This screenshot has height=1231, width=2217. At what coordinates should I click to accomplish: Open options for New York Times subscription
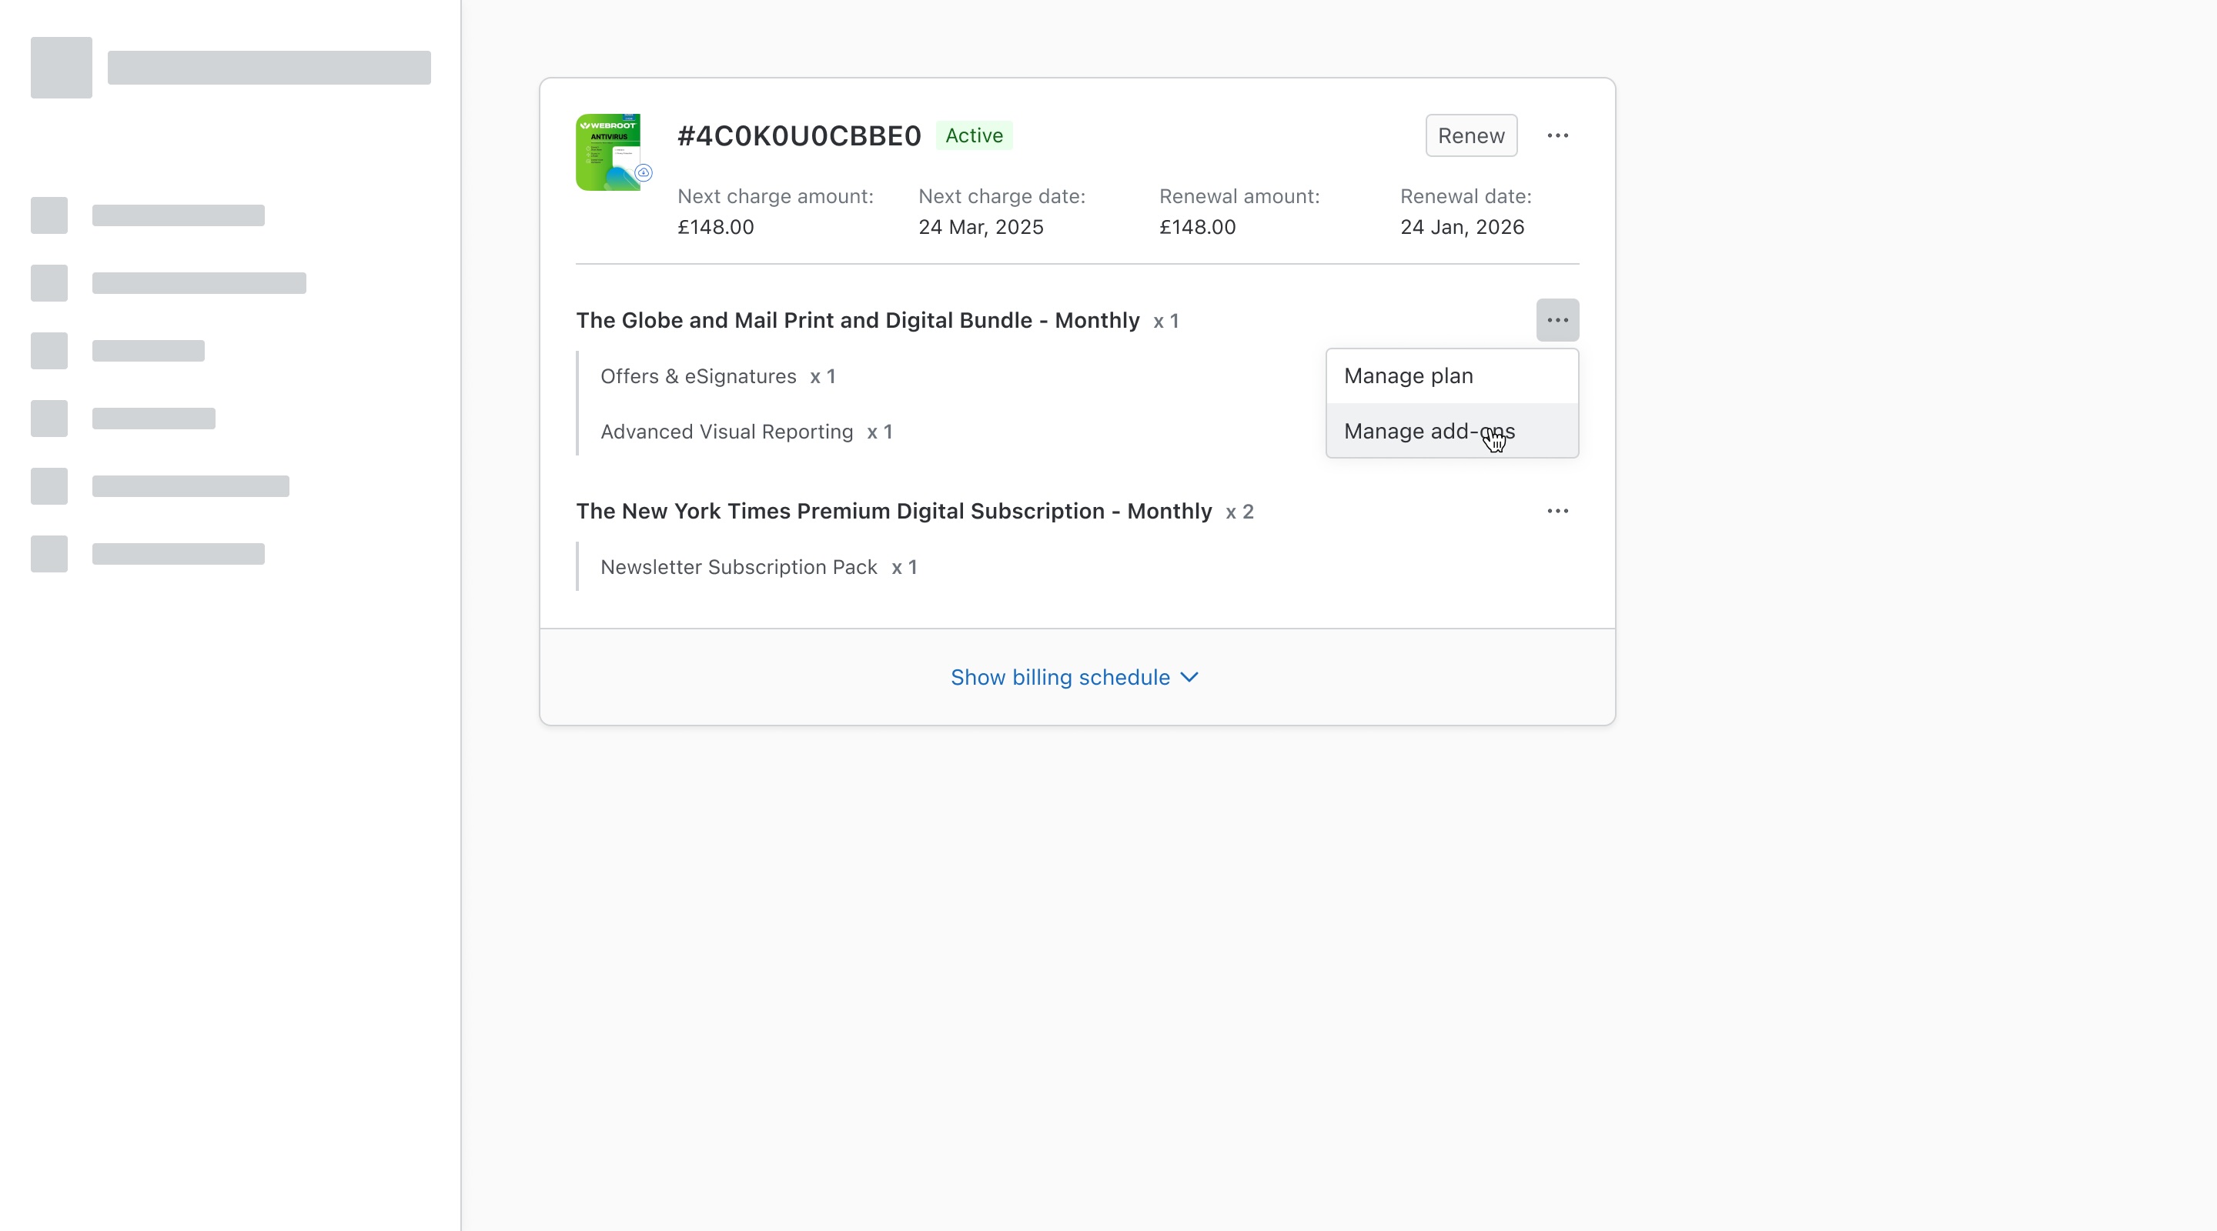tap(1557, 511)
